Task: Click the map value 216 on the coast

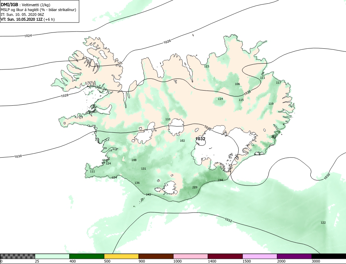Action: (274, 136)
